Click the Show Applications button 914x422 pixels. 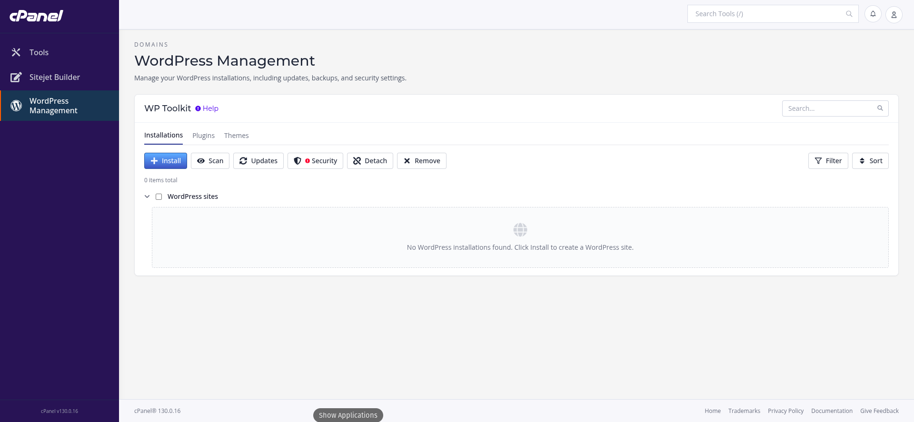pos(348,415)
